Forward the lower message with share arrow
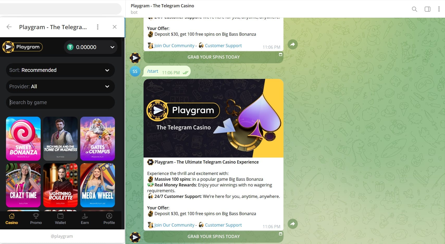Screen dimensions: 445x244 (293, 224)
